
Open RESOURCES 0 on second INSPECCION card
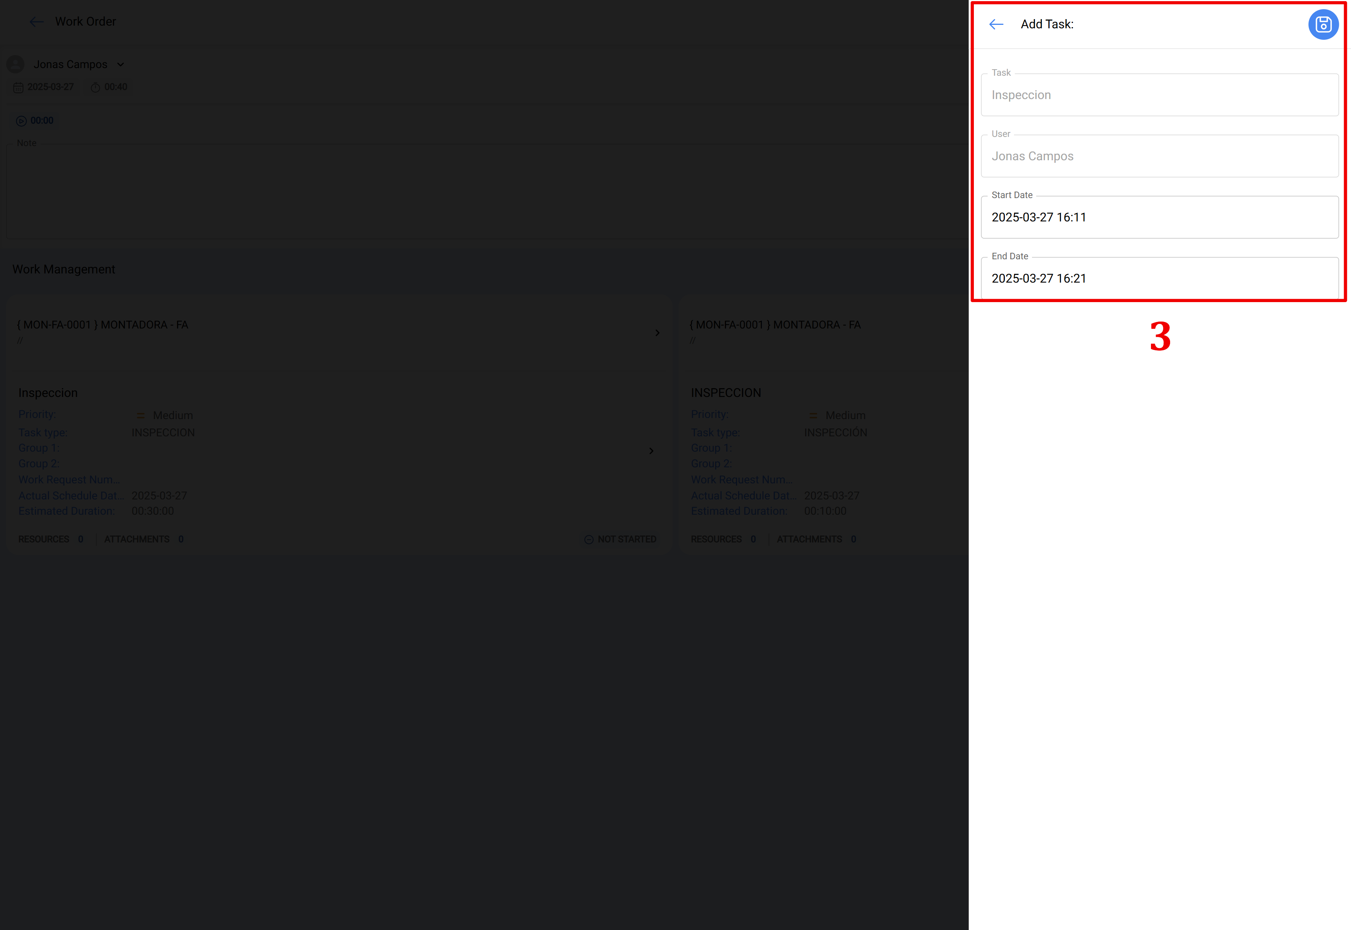[x=723, y=540]
